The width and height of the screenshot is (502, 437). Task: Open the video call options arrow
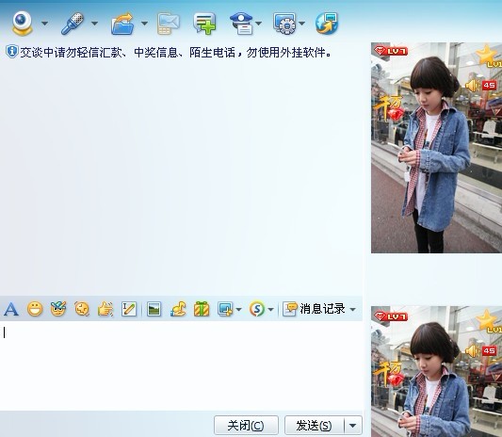pos(45,24)
